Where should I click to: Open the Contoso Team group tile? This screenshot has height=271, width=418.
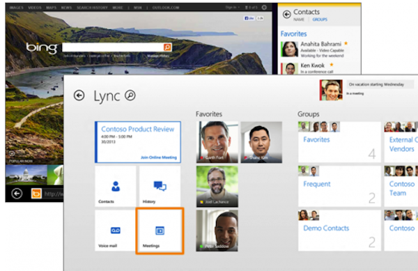coord(401,186)
